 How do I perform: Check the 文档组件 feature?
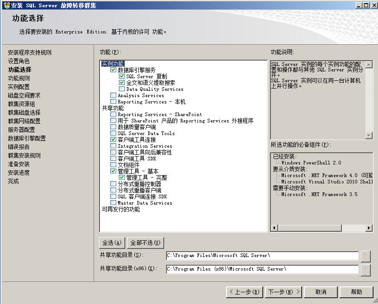tap(113, 165)
